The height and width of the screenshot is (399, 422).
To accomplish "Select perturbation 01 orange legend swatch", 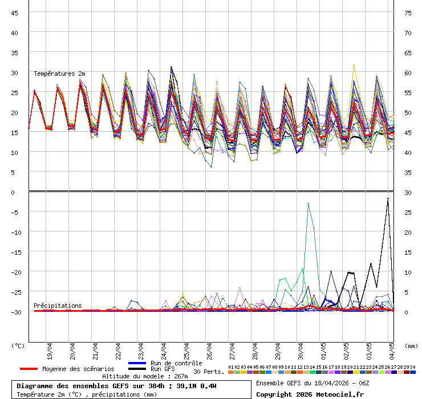I will point(230,372).
